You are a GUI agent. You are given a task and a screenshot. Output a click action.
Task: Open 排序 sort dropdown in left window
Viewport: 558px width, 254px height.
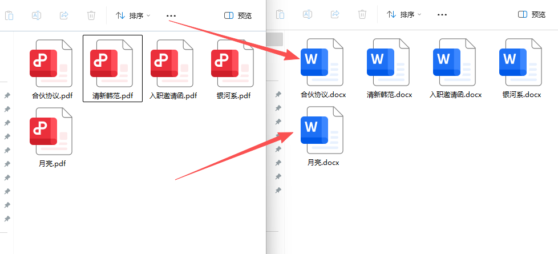point(133,15)
